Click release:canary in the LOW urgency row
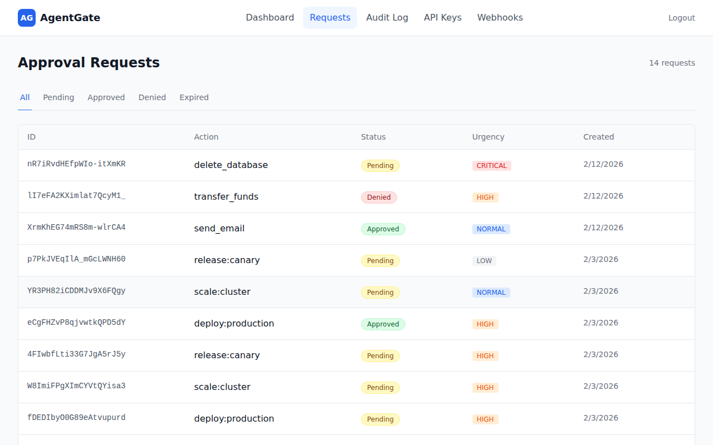Image resolution: width=713 pixels, height=445 pixels. pyautogui.click(x=227, y=260)
